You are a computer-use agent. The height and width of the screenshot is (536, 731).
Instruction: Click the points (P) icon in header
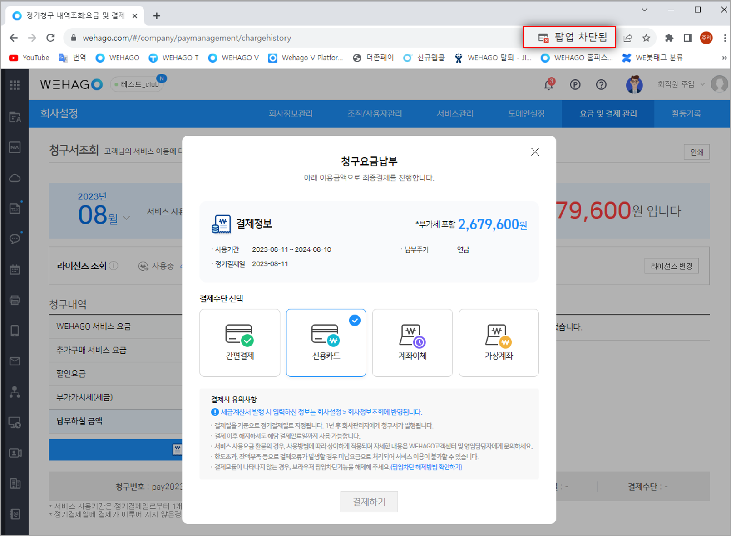(x=575, y=85)
